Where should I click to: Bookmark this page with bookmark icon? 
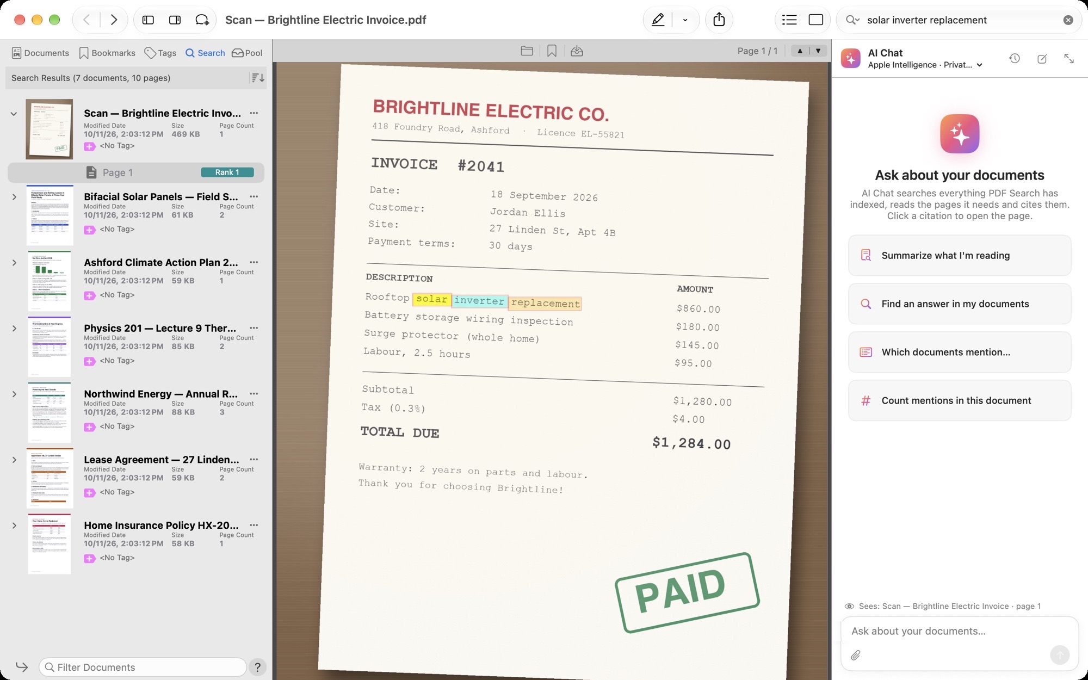coord(552,51)
